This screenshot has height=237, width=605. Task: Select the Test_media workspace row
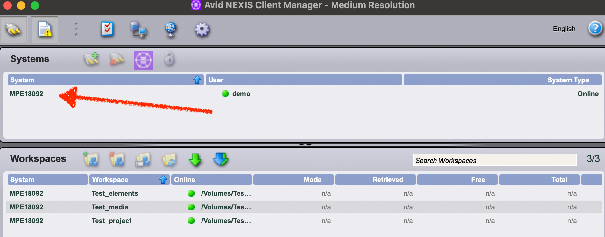click(x=304, y=207)
